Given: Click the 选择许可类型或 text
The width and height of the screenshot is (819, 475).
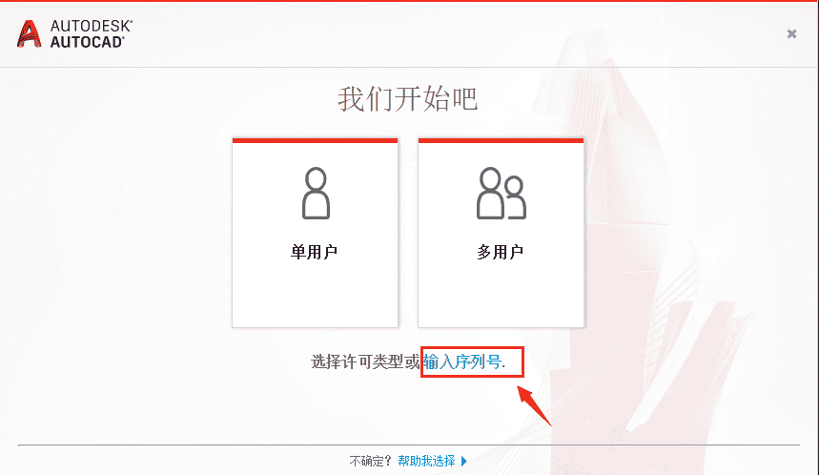Looking at the screenshot, I should click(x=365, y=361).
